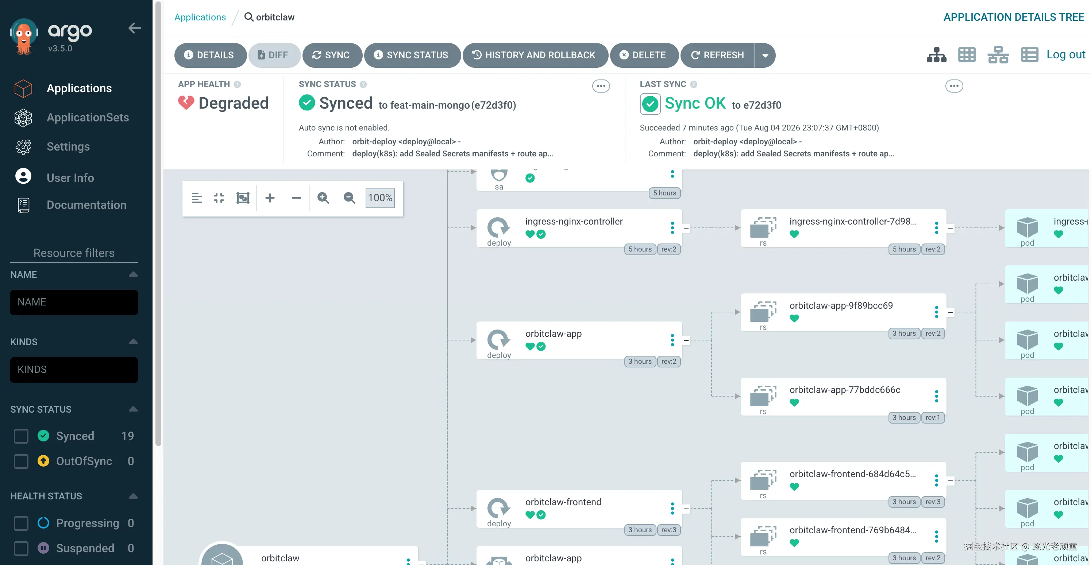Open Settings in sidebar
Image resolution: width=1091 pixels, height=565 pixels.
point(68,147)
